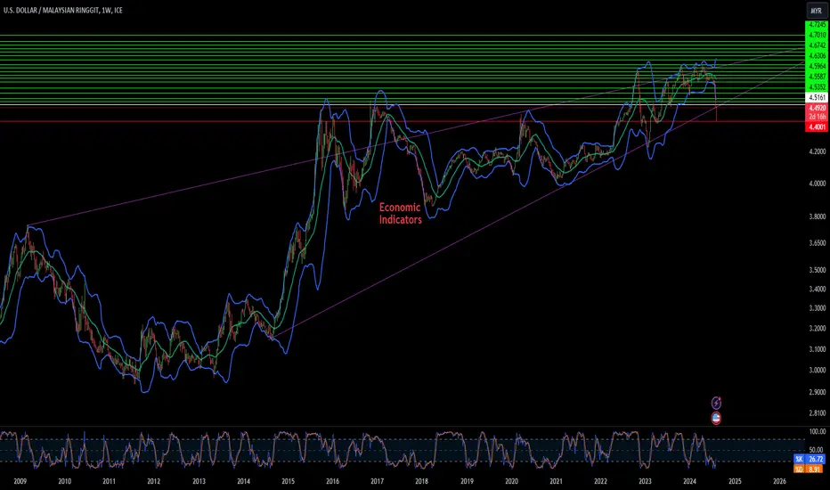Screen dimensions: 830x490
Task: Click the 4.0000 price scale value
Action: point(818,184)
